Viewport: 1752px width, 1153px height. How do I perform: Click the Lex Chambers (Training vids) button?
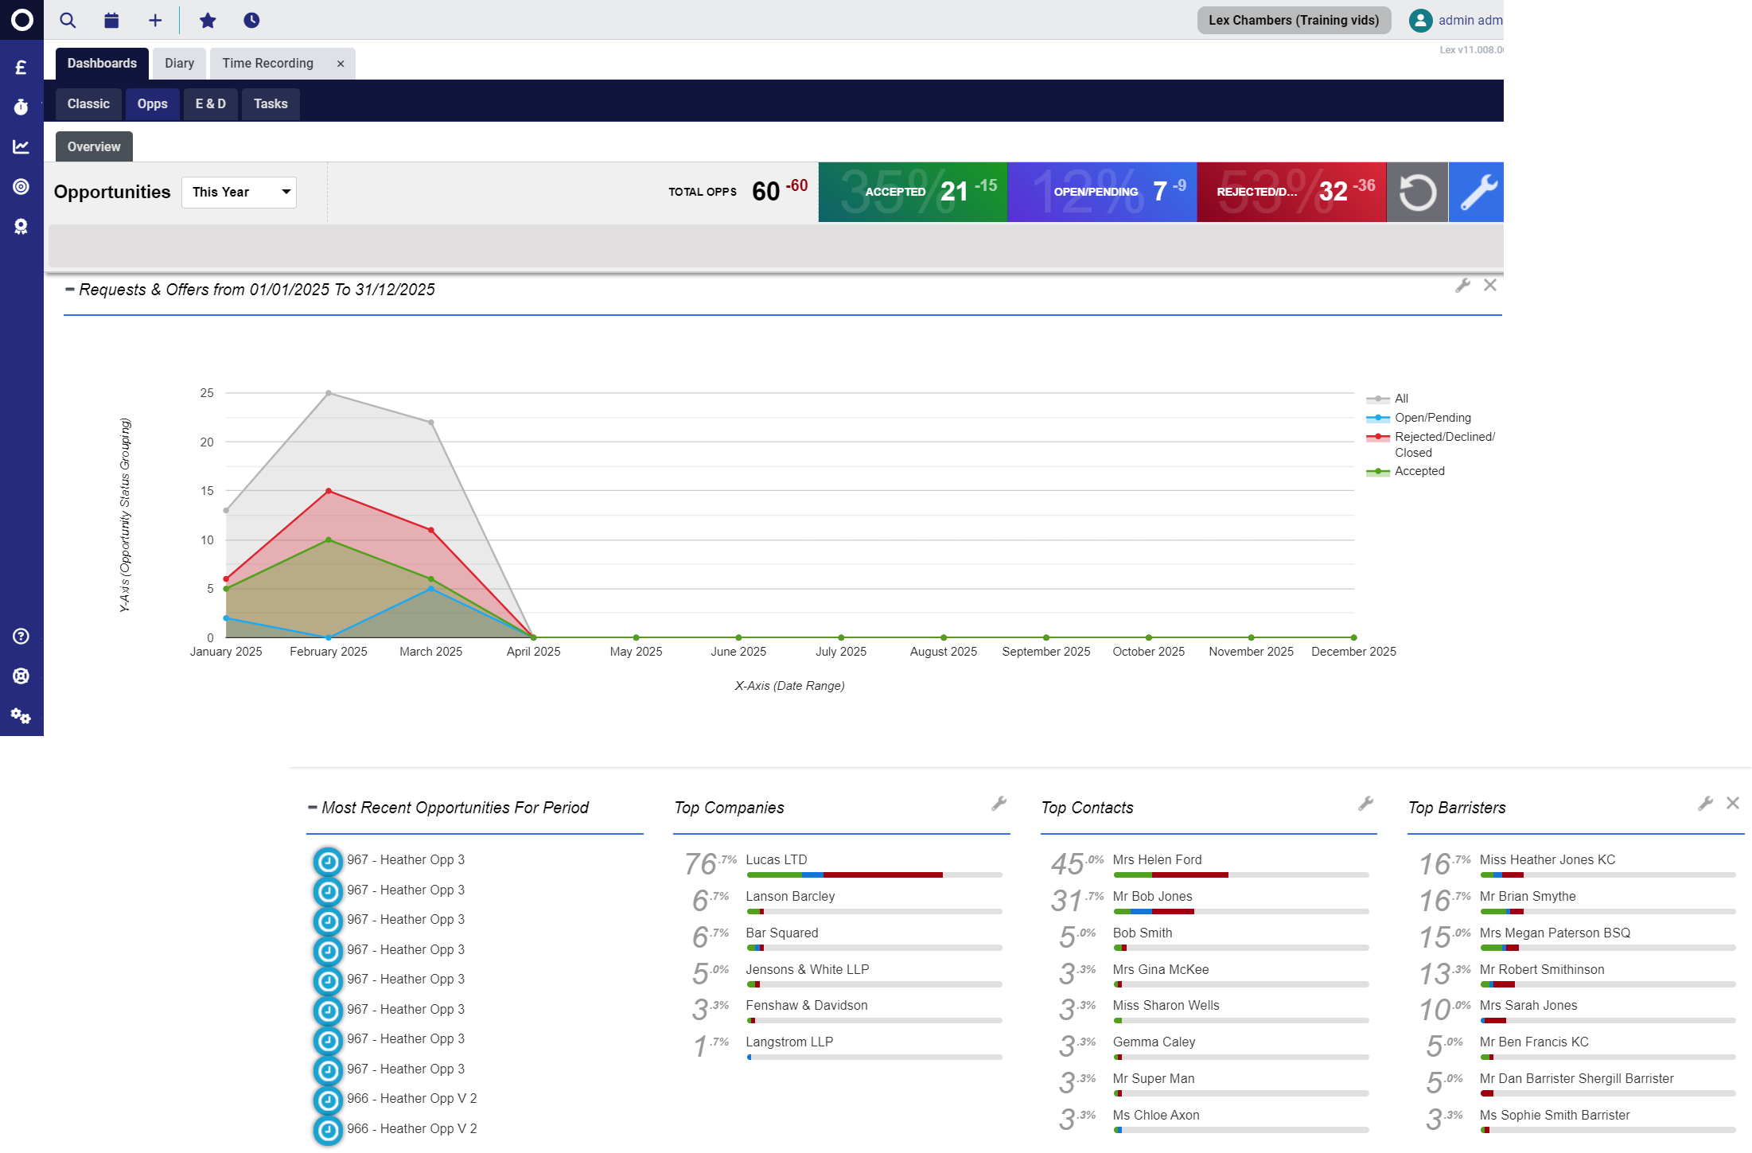point(1293,21)
